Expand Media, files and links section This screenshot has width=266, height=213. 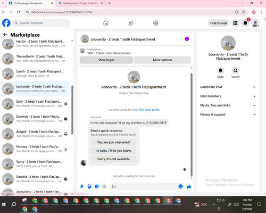click(228, 105)
